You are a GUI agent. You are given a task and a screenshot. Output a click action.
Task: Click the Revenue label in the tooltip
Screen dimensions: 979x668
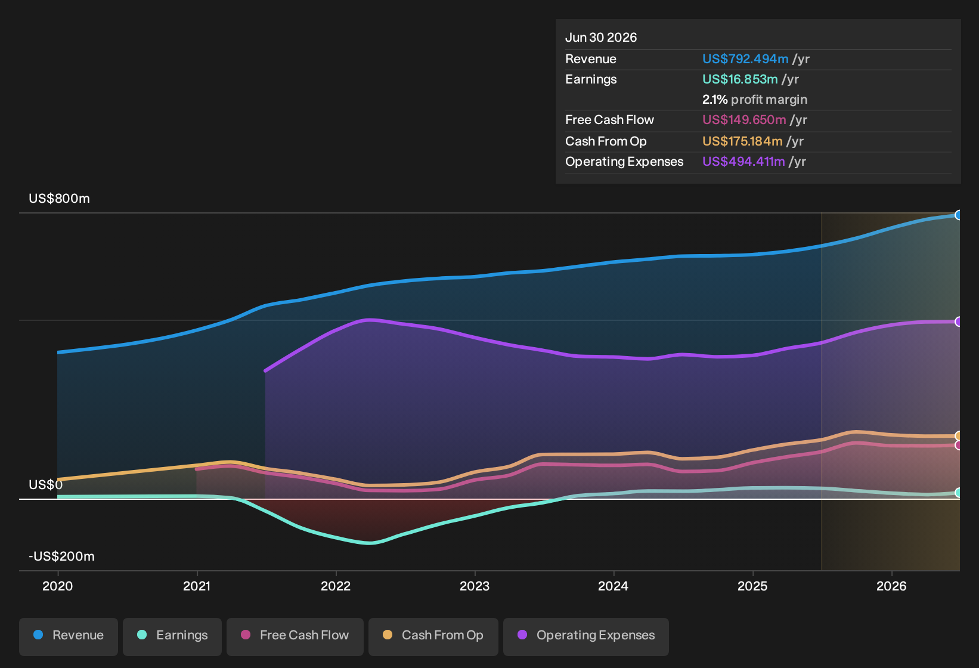click(591, 59)
